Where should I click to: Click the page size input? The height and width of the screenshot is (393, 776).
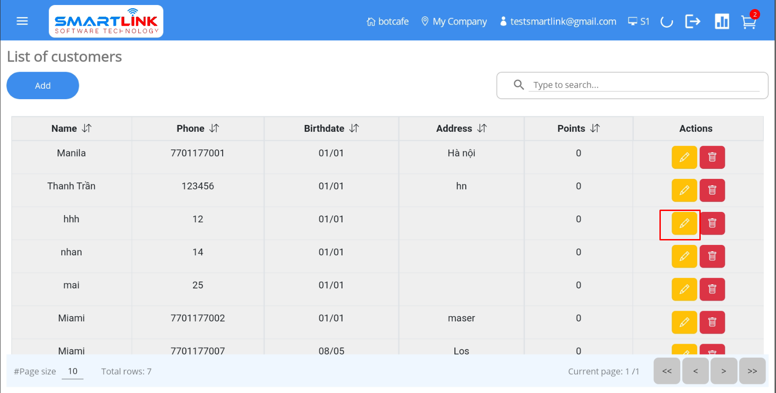73,371
